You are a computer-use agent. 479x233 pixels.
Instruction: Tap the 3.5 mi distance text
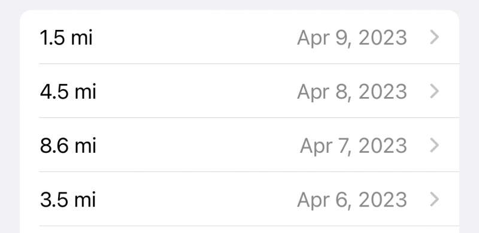tap(68, 199)
